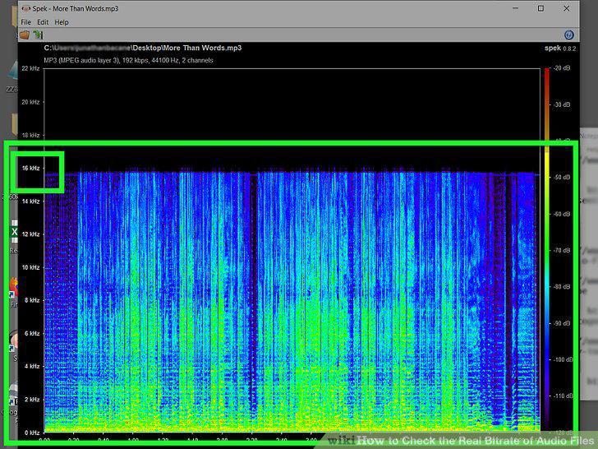The height and width of the screenshot is (449, 598).
Task: Click the 0 kHz frequency label
Action: click(x=32, y=433)
